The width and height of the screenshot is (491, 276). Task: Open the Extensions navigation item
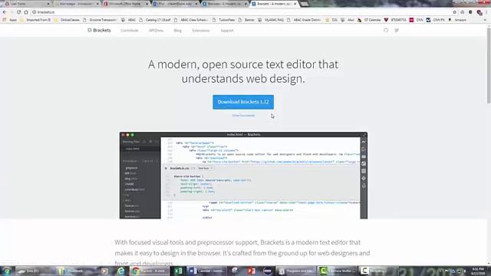click(201, 31)
